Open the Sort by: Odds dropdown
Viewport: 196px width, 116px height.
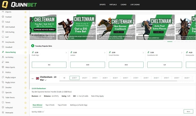tap(38, 112)
